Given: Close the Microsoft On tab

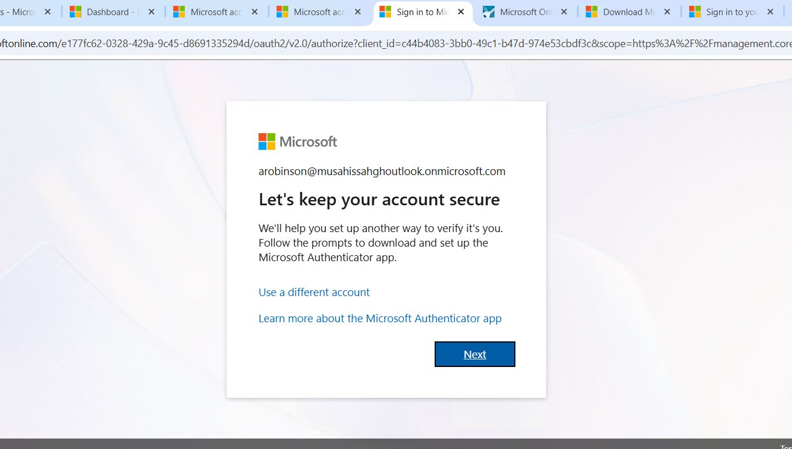Looking at the screenshot, I should (x=564, y=12).
